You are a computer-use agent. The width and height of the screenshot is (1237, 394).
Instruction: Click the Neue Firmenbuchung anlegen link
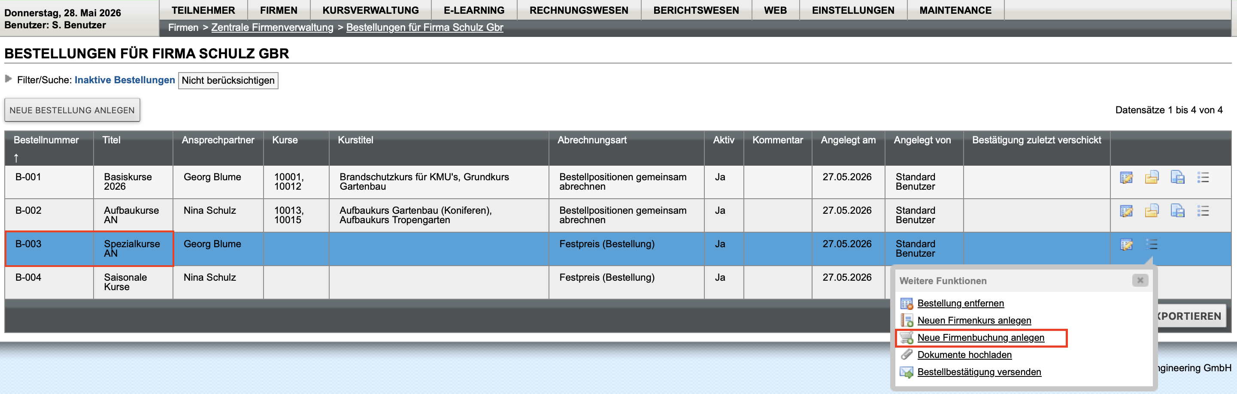click(x=981, y=337)
